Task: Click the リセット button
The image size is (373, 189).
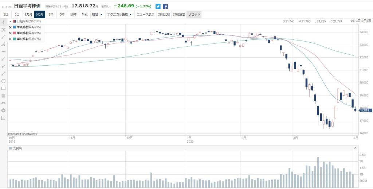Action: click(x=193, y=14)
